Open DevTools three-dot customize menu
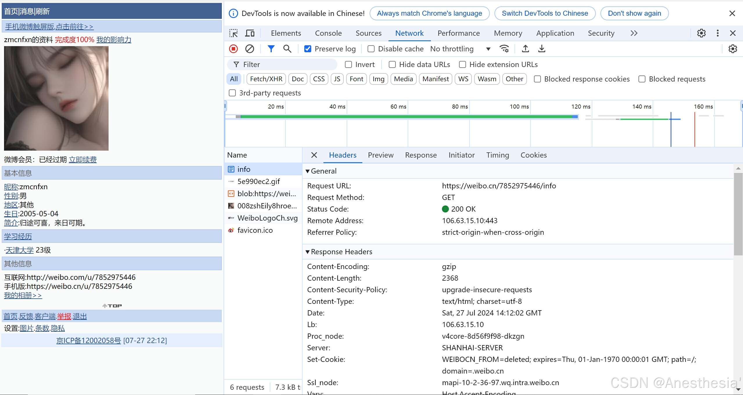The image size is (743, 395). click(717, 33)
